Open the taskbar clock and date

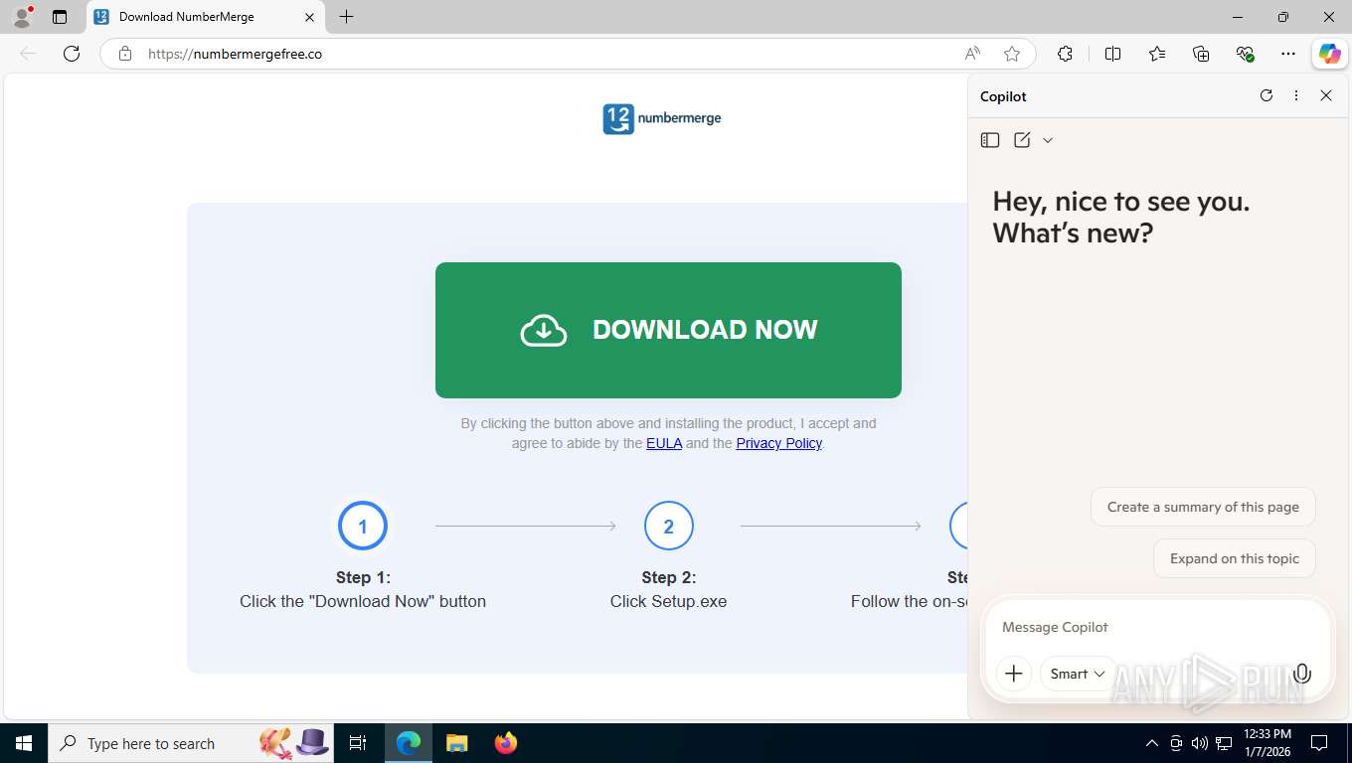[x=1267, y=742]
